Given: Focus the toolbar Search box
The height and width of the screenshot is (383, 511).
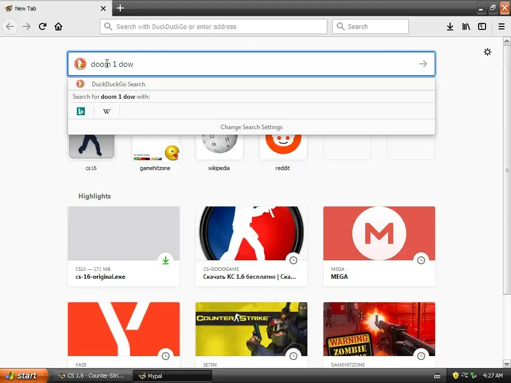Looking at the screenshot, I should pos(370,26).
